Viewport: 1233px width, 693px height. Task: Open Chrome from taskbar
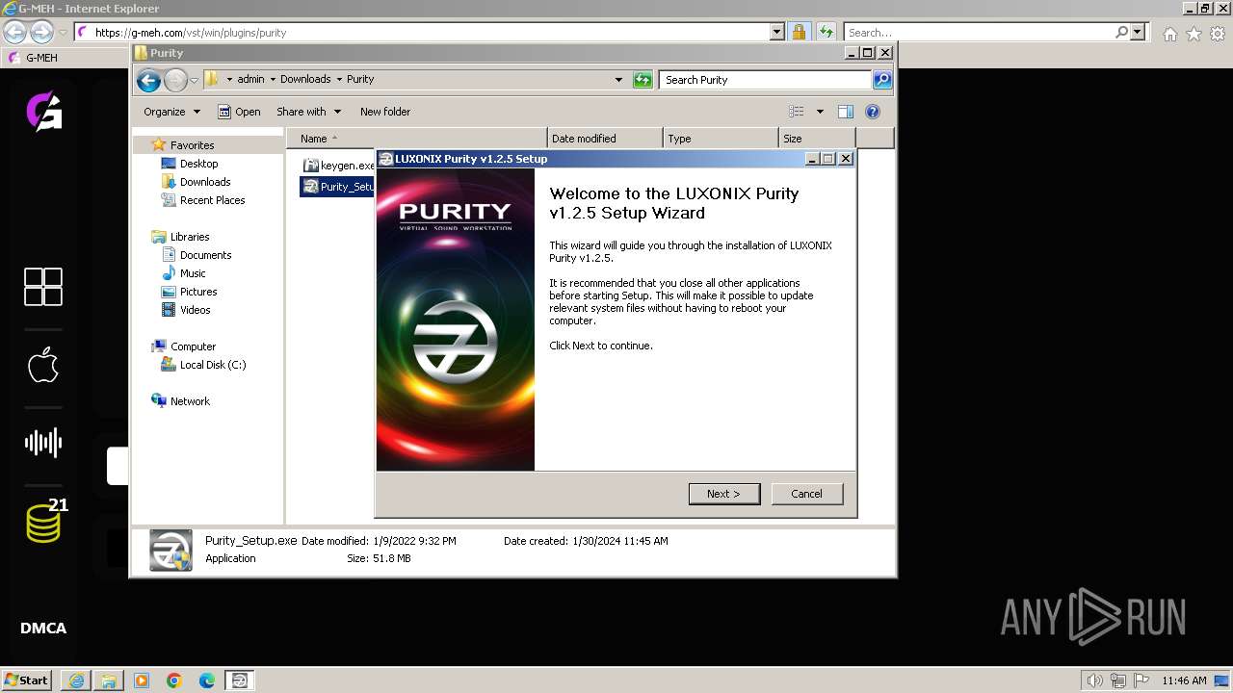tap(174, 680)
